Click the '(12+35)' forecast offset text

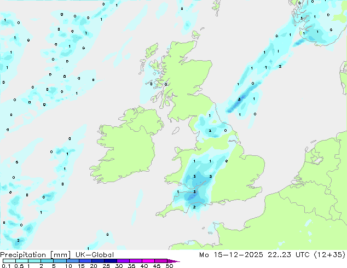[329, 255]
